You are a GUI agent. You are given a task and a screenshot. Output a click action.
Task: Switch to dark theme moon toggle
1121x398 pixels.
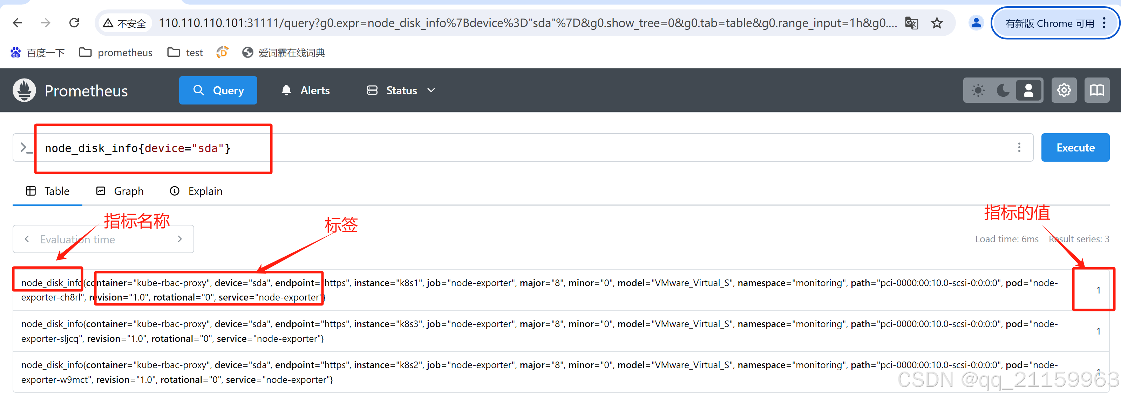[1003, 90]
